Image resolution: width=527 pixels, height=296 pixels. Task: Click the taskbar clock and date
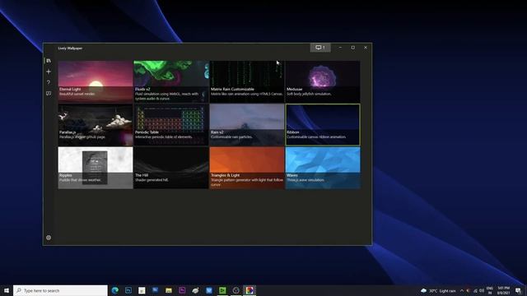tap(503, 290)
